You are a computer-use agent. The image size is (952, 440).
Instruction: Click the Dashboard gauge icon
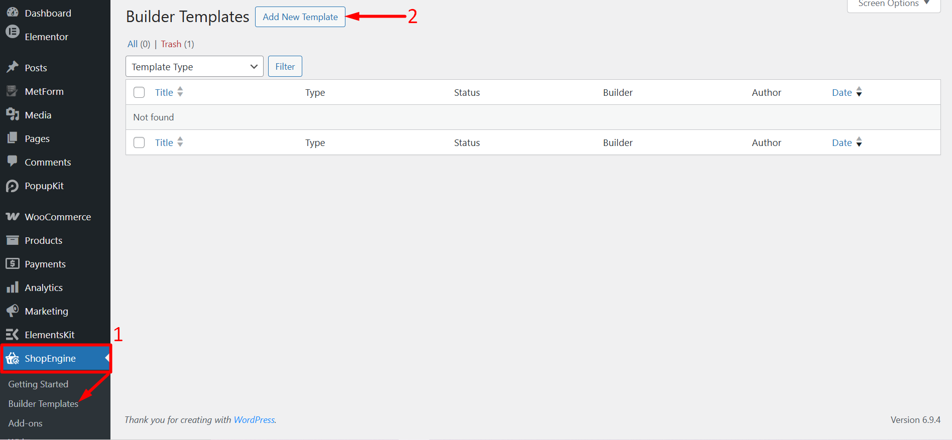(13, 13)
